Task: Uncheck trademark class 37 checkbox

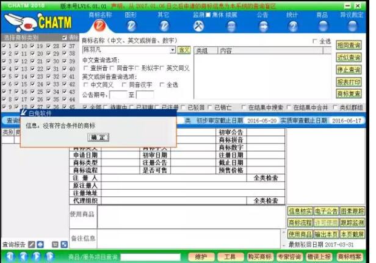Action: pos(65,46)
